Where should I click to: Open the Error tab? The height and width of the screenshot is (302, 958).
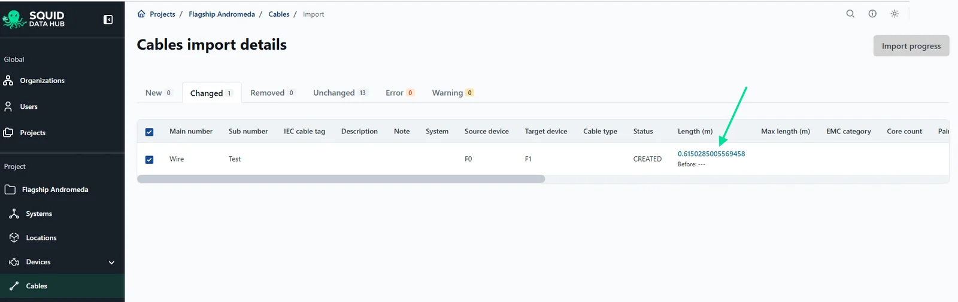tap(399, 93)
